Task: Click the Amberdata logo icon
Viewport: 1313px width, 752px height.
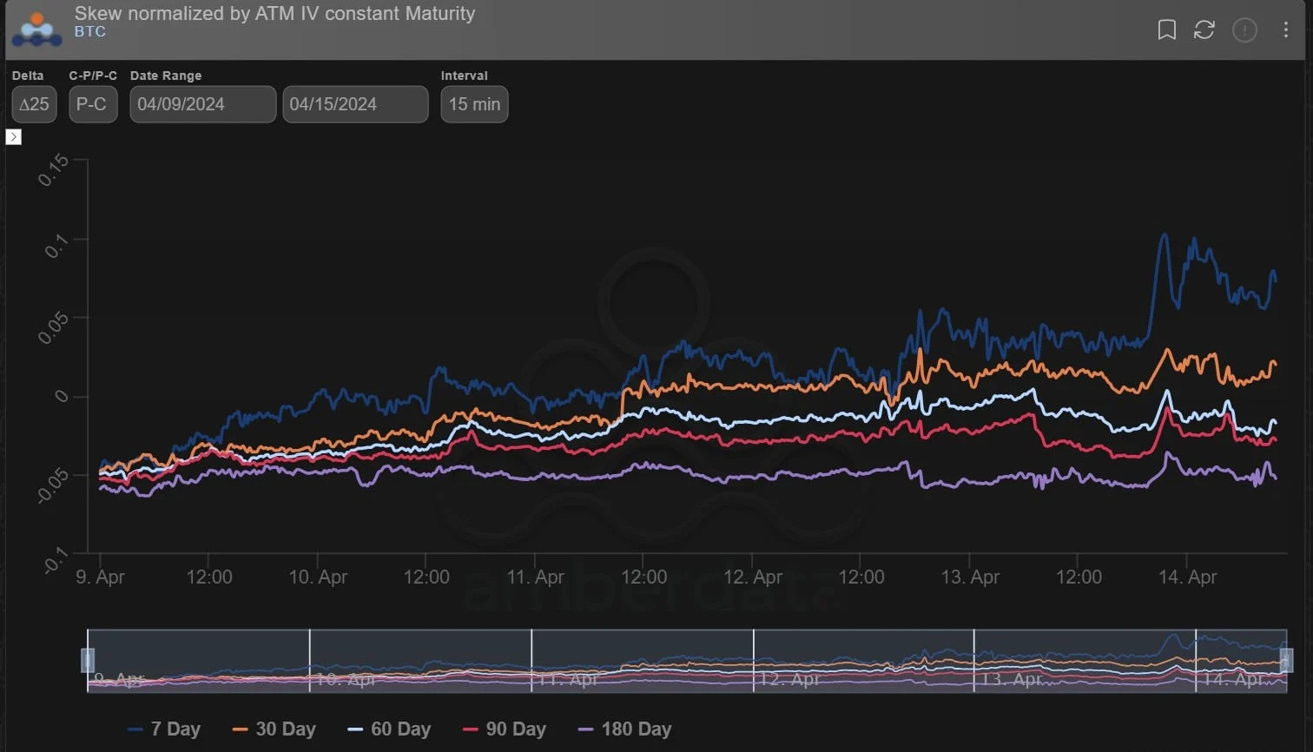Action: coord(36,30)
